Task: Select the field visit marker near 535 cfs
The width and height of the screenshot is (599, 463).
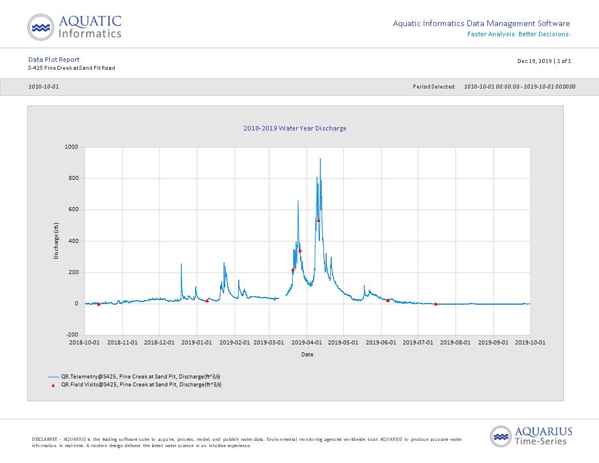Action: tap(319, 220)
